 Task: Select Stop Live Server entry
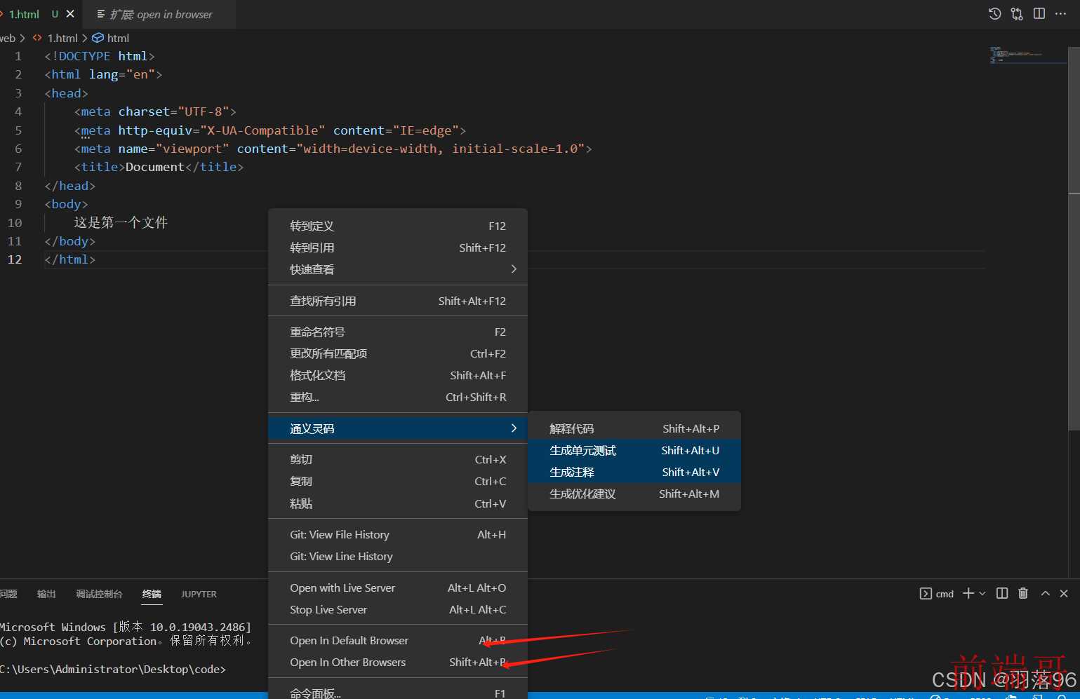pyautogui.click(x=398, y=609)
